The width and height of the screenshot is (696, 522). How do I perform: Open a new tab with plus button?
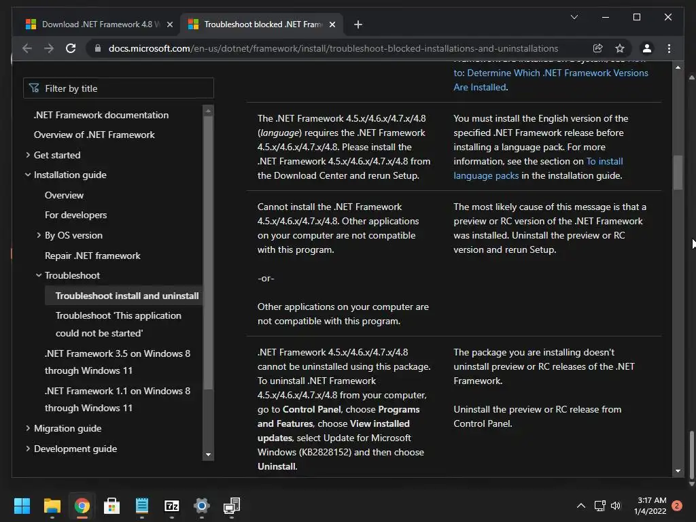click(x=358, y=24)
